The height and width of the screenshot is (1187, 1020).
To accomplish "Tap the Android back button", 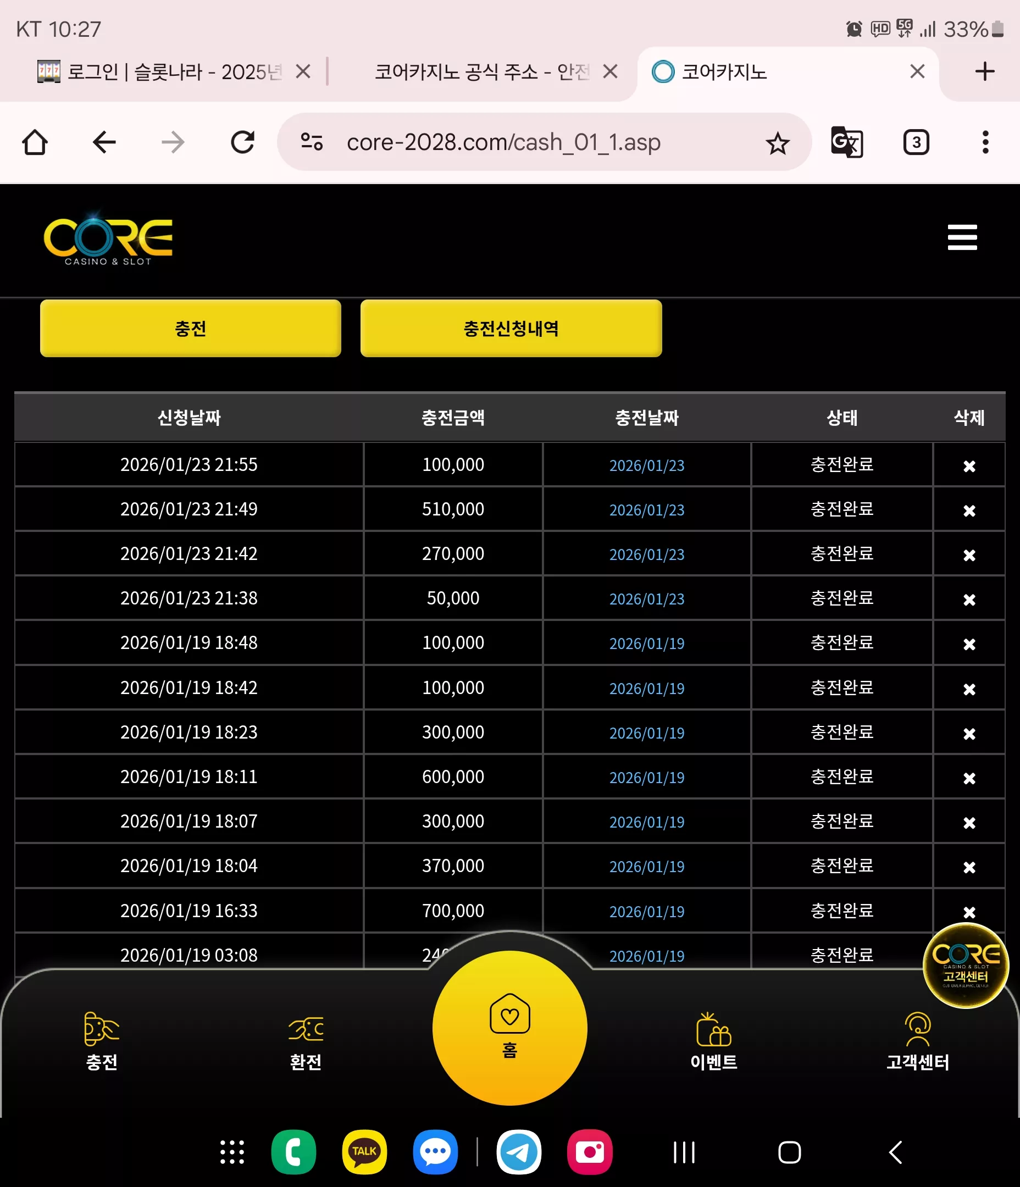I will (x=896, y=1152).
